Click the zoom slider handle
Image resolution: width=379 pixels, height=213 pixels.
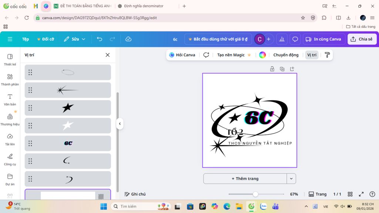point(255,194)
